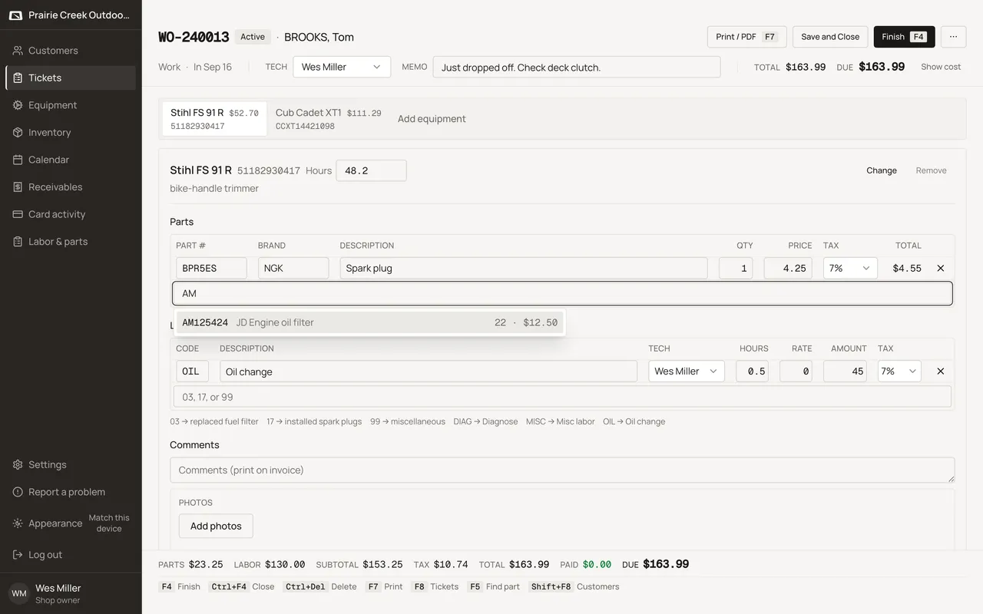Remove the Spark plug part row
983x614 pixels.
coord(941,268)
